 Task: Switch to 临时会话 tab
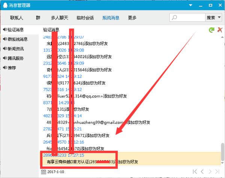click(x=85, y=18)
